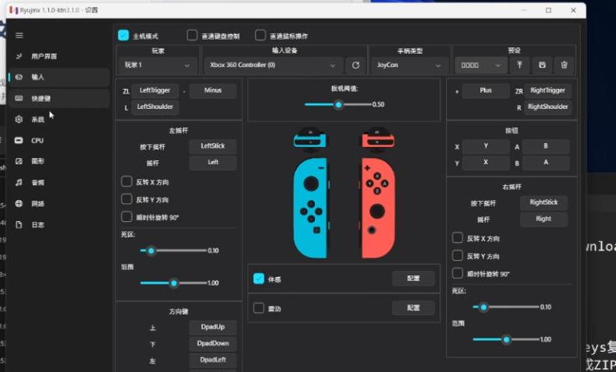The width and height of the screenshot is (616, 372).
Task: Open the 图形 graphics page
Action: 59,161
